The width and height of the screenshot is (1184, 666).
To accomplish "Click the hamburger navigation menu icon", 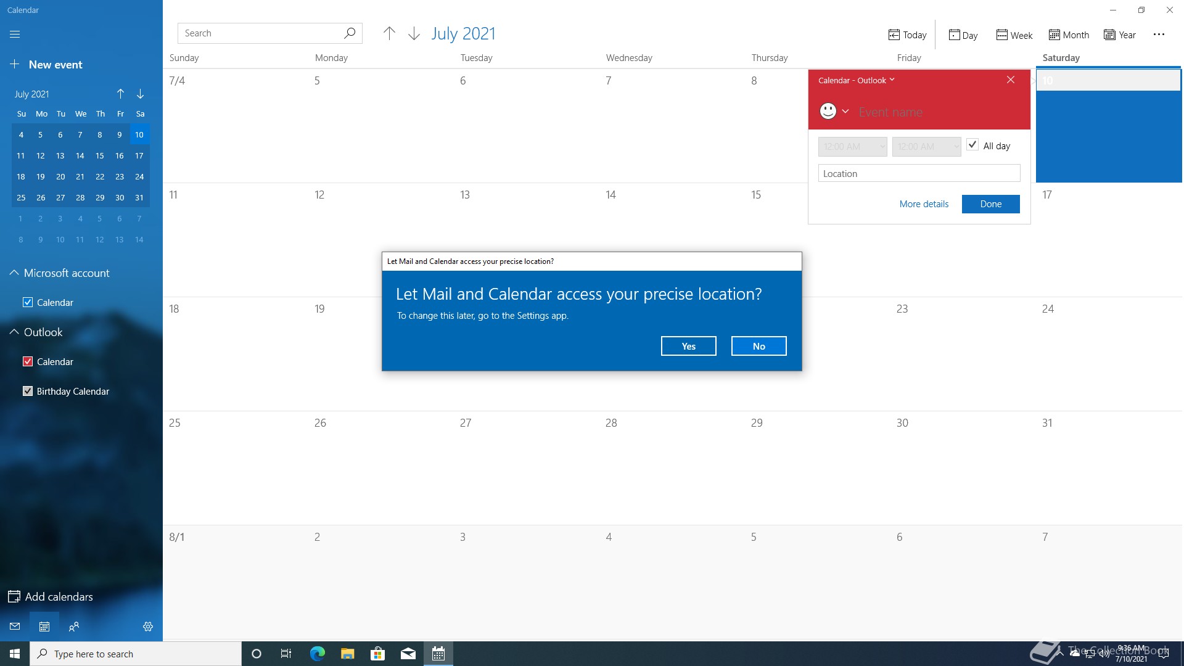I will 15,35.
